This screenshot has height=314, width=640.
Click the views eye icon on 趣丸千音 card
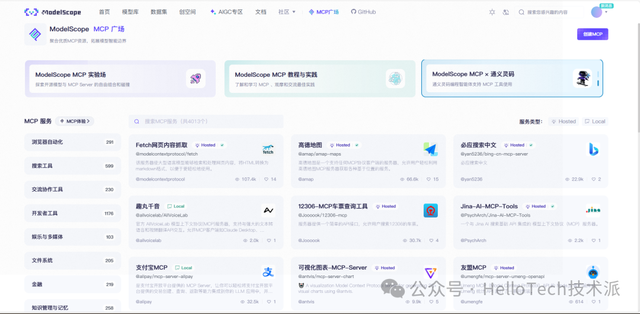tap(245, 240)
